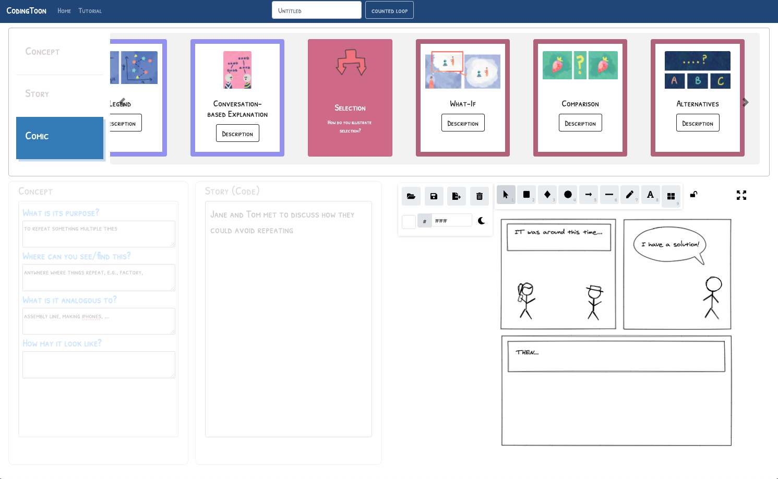Select the text tool
The height and width of the screenshot is (479, 778).
[x=650, y=195]
